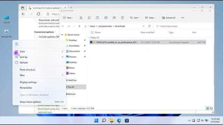Switch to large thumbnails view icon
The height and width of the screenshot is (125, 223).
pyautogui.click(x=212, y=108)
